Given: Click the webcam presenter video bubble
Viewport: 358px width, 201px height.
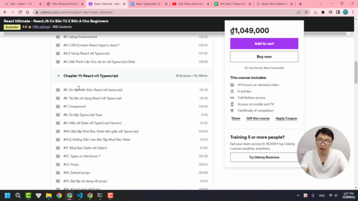Looking at the screenshot, I should pyautogui.click(x=323, y=152).
